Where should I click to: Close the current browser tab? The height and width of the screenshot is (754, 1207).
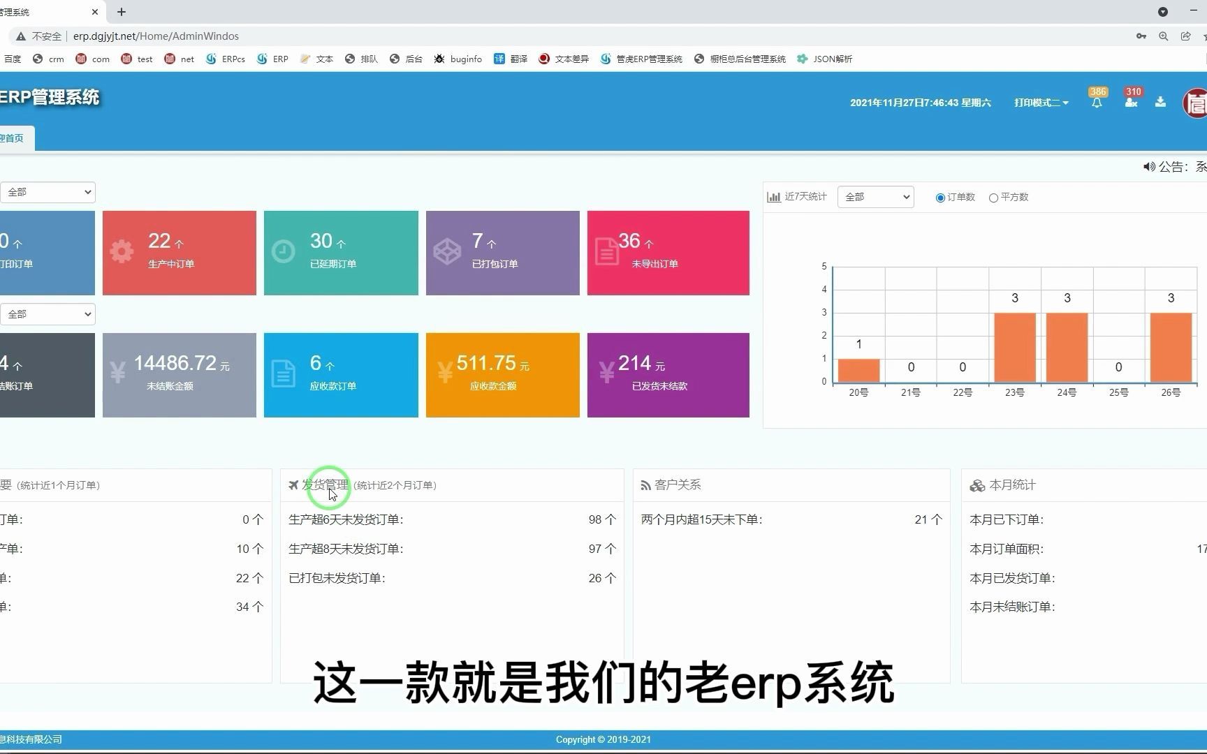tap(95, 12)
